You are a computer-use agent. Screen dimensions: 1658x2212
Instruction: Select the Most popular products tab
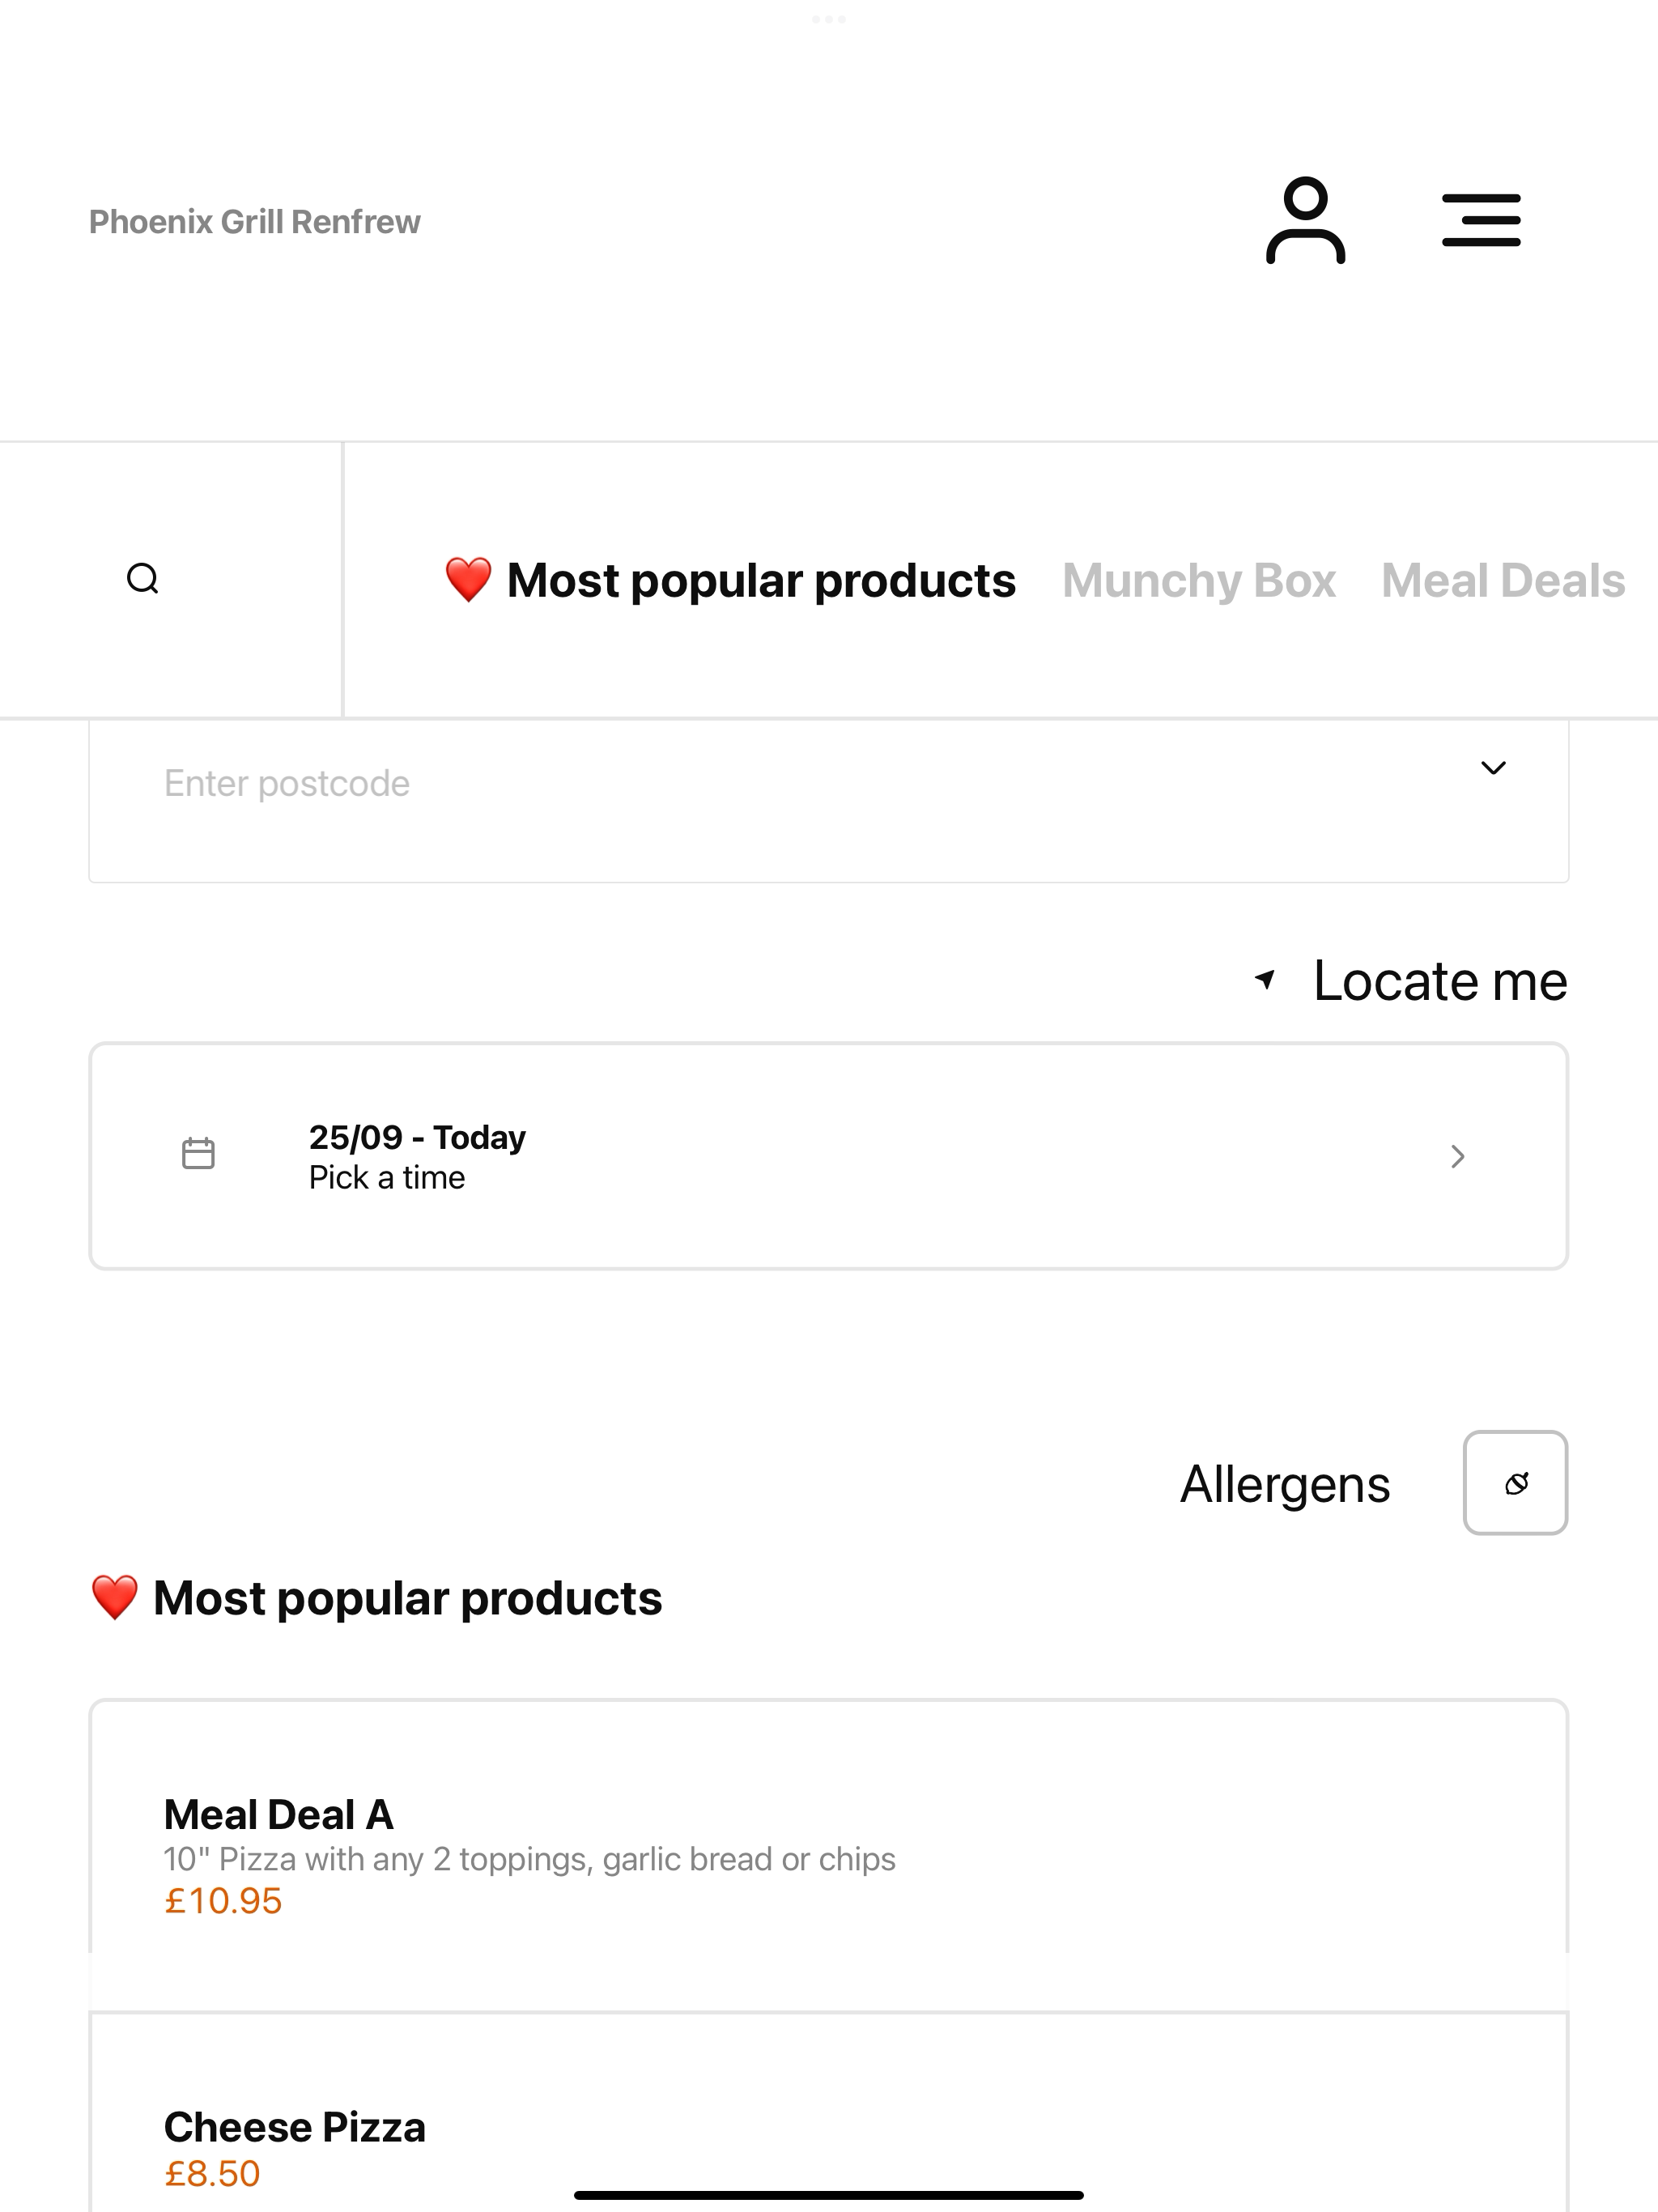(x=730, y=580)
